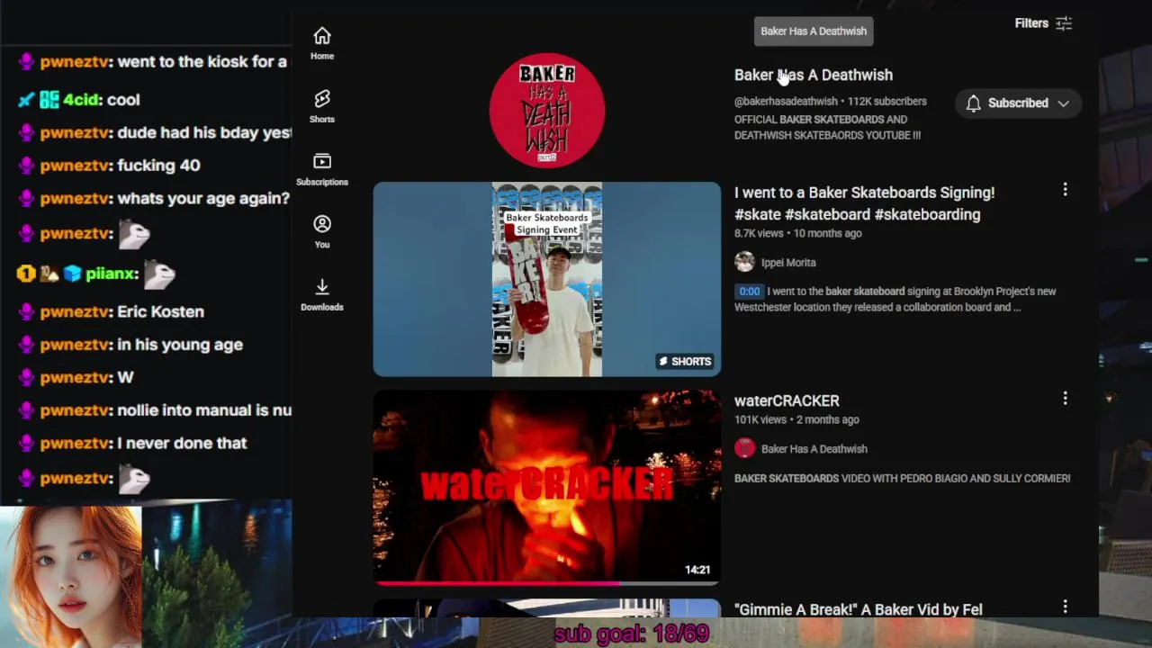Viewport: 1152px width, 648px height.
Task: Open Baker Has A Deathwish channel title
Action: point(814,75)
